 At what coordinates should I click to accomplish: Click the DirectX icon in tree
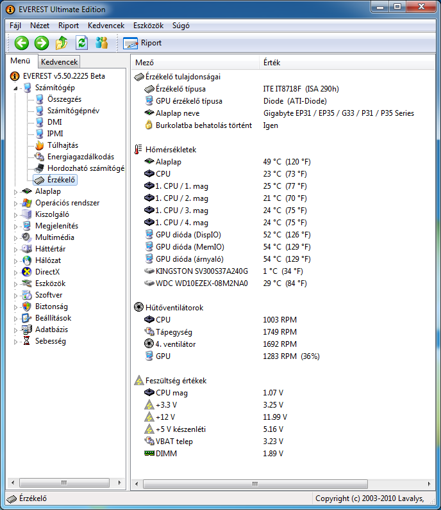pos(27,272)
